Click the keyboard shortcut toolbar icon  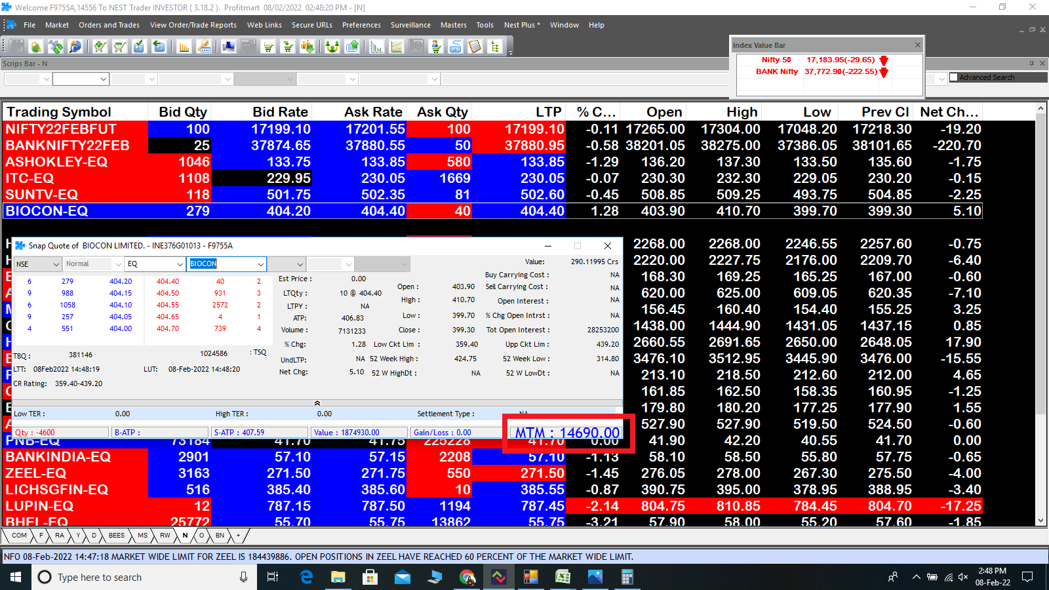click(456, 47)
